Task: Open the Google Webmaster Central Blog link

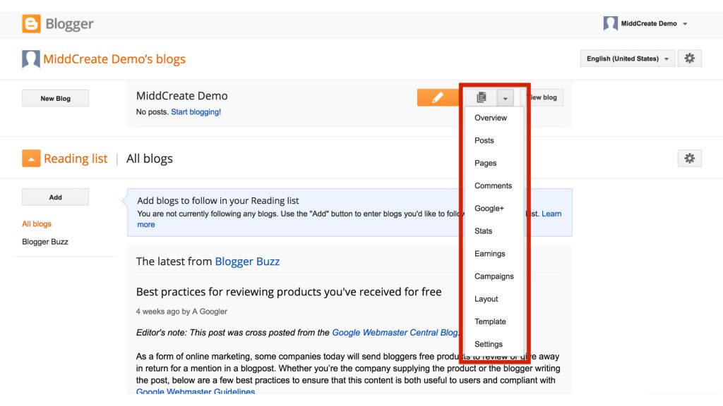Action: point(395,333)
